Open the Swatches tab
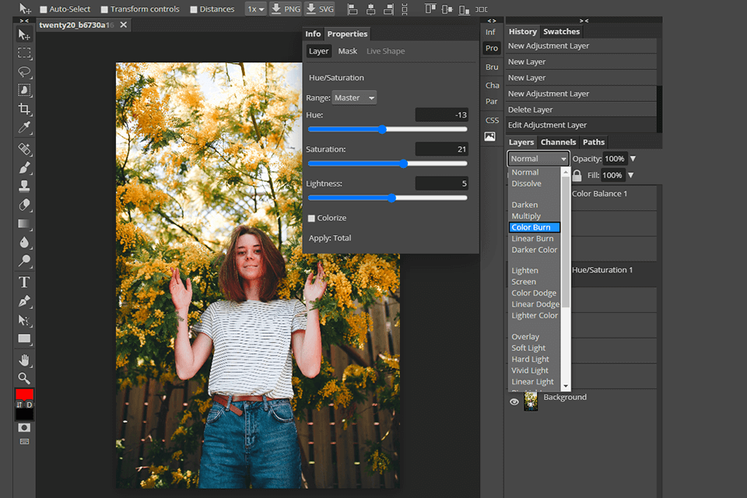The width and height of the screenshot is (747, 498). (x=561, y=31)
